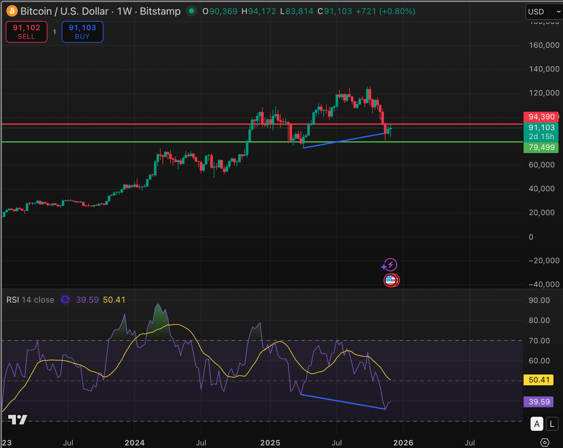Click the RSI purple refresh icon
Viewport: 563px width, 448px height.
coord(65,300)
